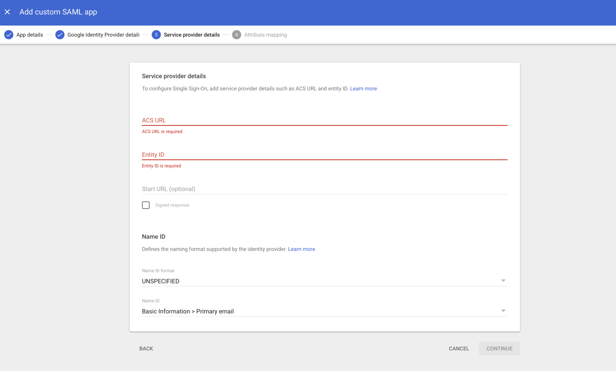Click the 'Service provider details' card heading
The width and height of the screenshot is (616, 371).
coord(174,76)
